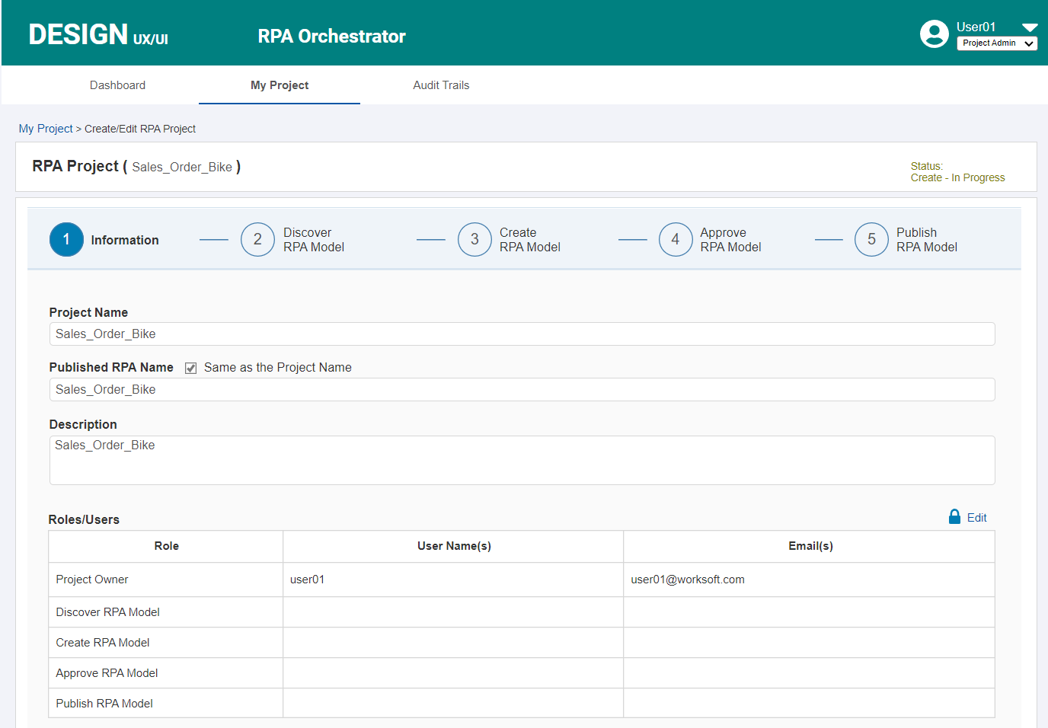
Task: Select the step 4 Approve RPA Model icon
Action: click(676, 239)
